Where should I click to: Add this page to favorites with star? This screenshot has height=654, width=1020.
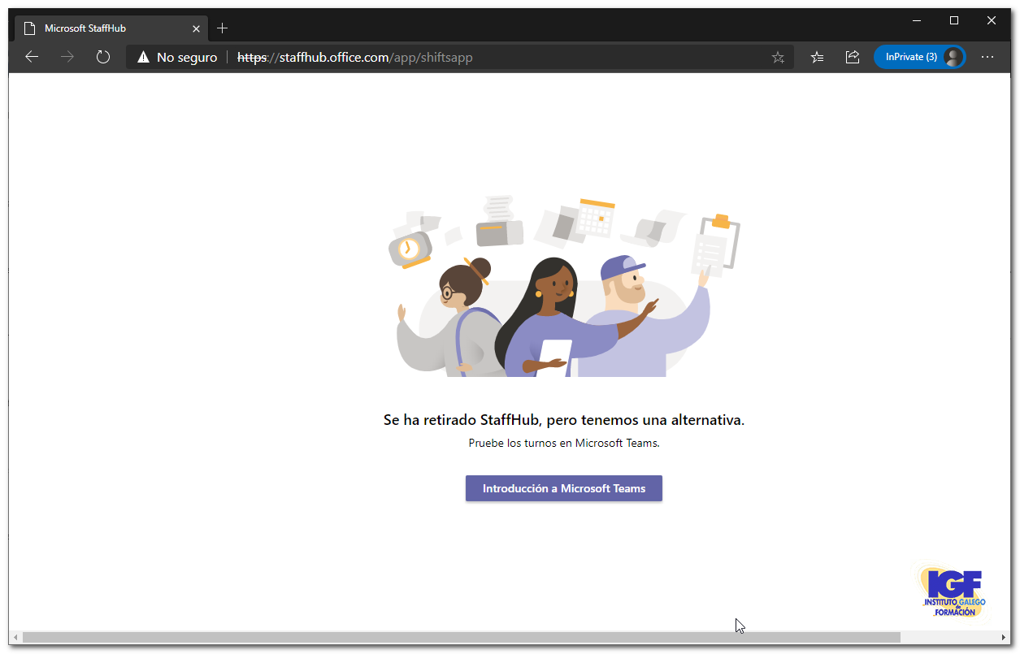pos(778,58)
